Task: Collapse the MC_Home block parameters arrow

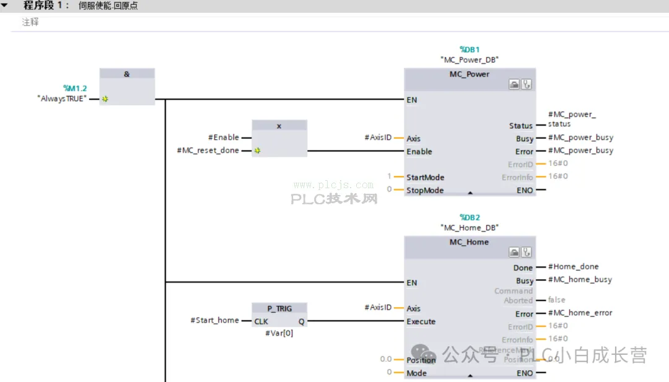Action: (470, 376)
